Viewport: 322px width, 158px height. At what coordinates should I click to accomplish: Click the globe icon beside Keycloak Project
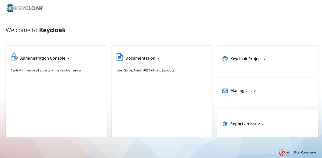(x=225, y=59)
